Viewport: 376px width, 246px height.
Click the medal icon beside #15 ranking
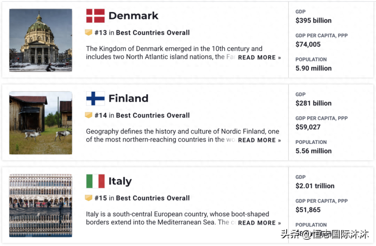pos(88,198)
